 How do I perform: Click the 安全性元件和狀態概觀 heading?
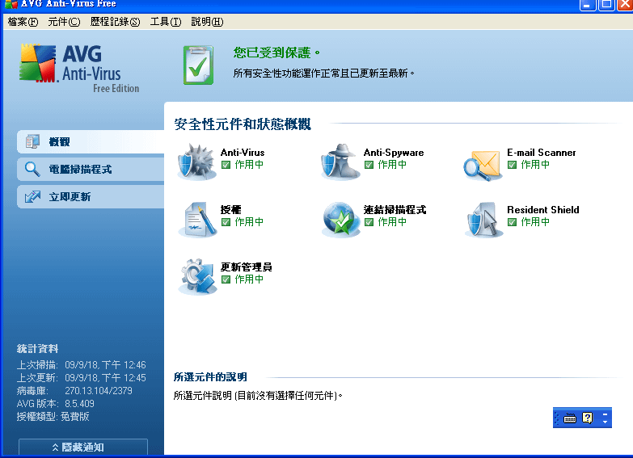[243, 124]
